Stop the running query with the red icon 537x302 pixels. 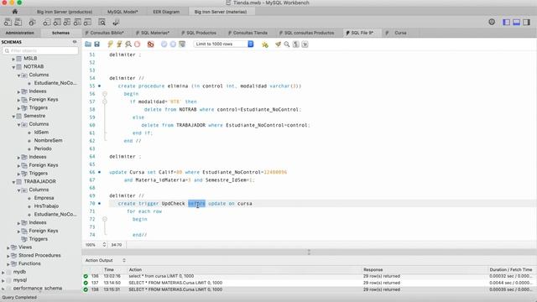[138, 44]
